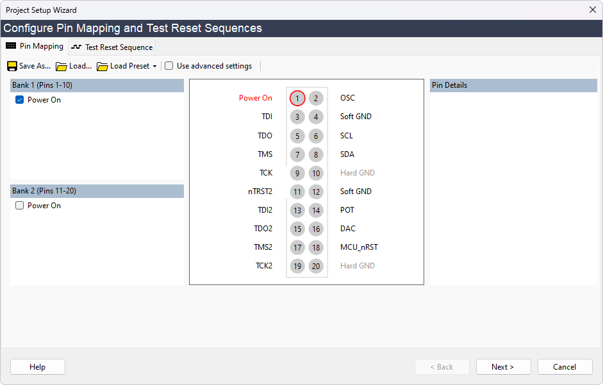Select pin 8 SDA circle
603x385 pixels.
tap(316, 154)
